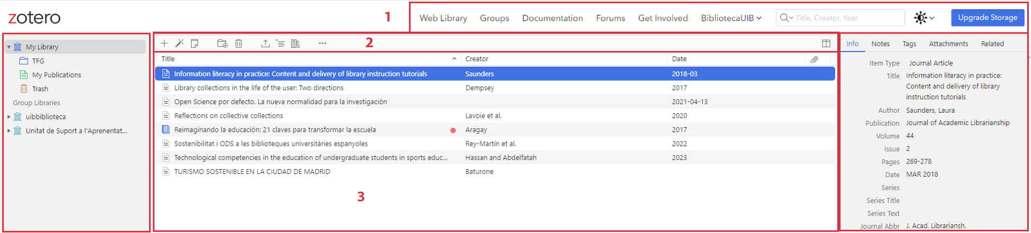Click the Trash bin icon in sidebar
Image resolution: width=1031 pixels, height=233 pixels.
[x=23, y=89]
